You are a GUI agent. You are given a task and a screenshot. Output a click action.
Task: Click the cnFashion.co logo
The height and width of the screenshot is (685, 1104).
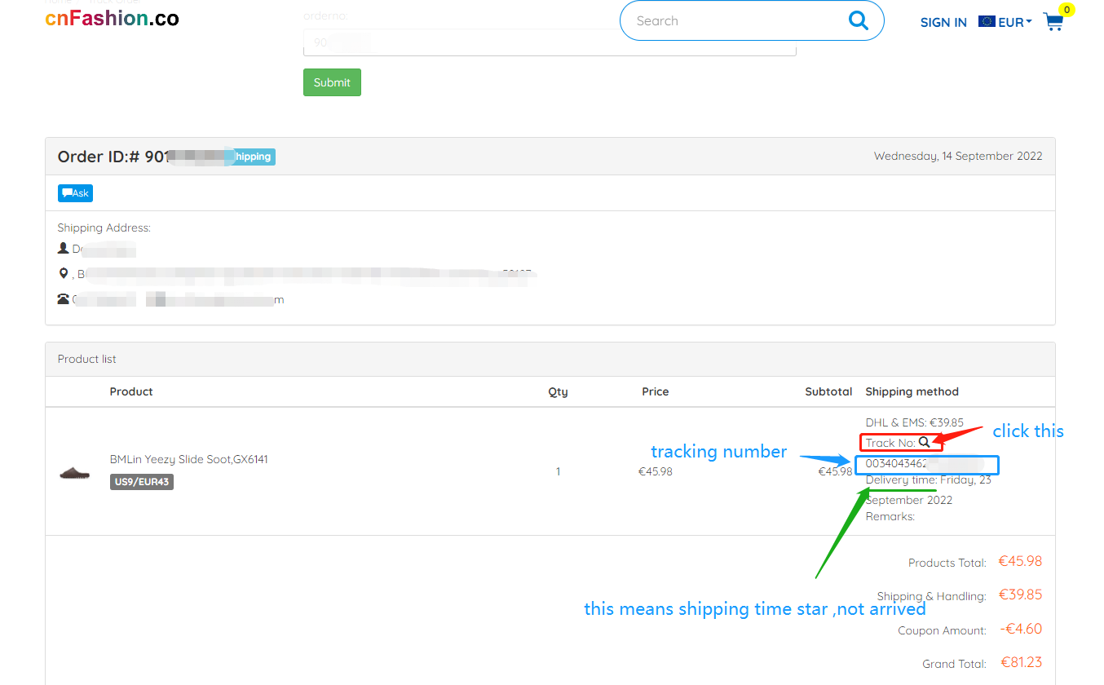(x=112, y=18)
